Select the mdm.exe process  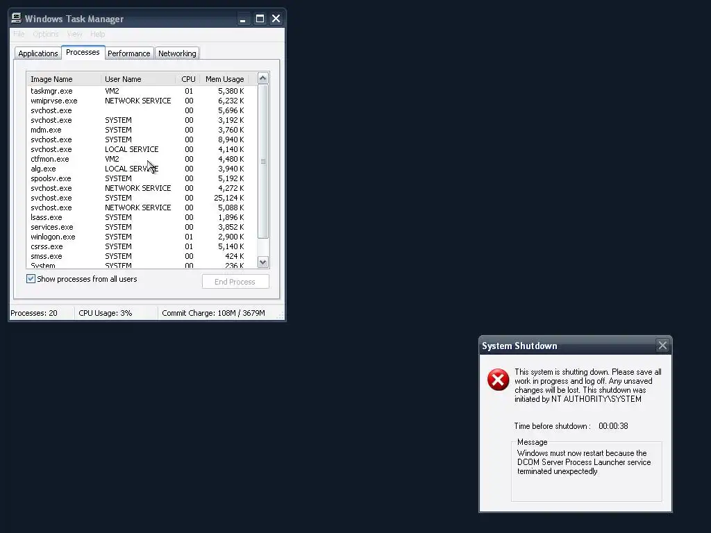[142, 130]
